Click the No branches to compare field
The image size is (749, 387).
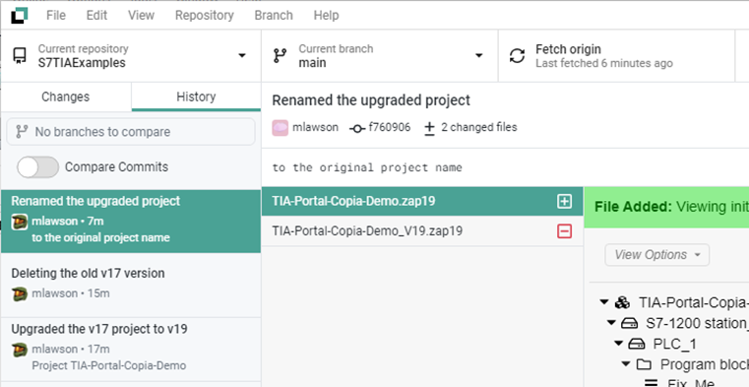131,132
